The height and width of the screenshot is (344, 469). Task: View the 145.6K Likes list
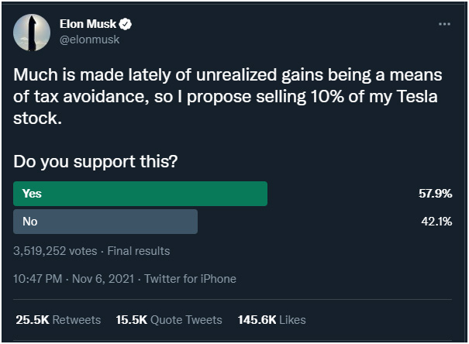tap(272, 320)
